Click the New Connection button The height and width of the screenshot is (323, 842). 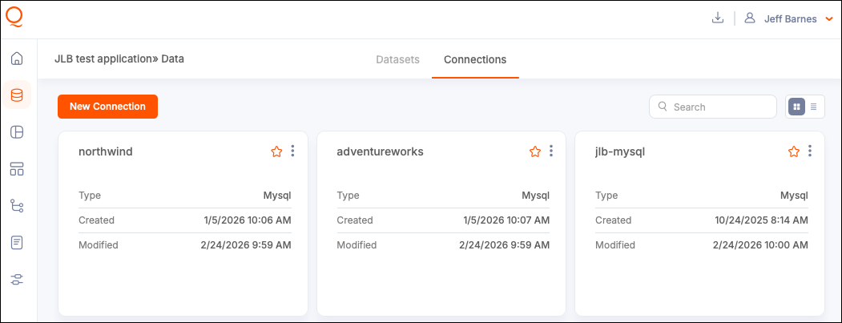point(107,107)
